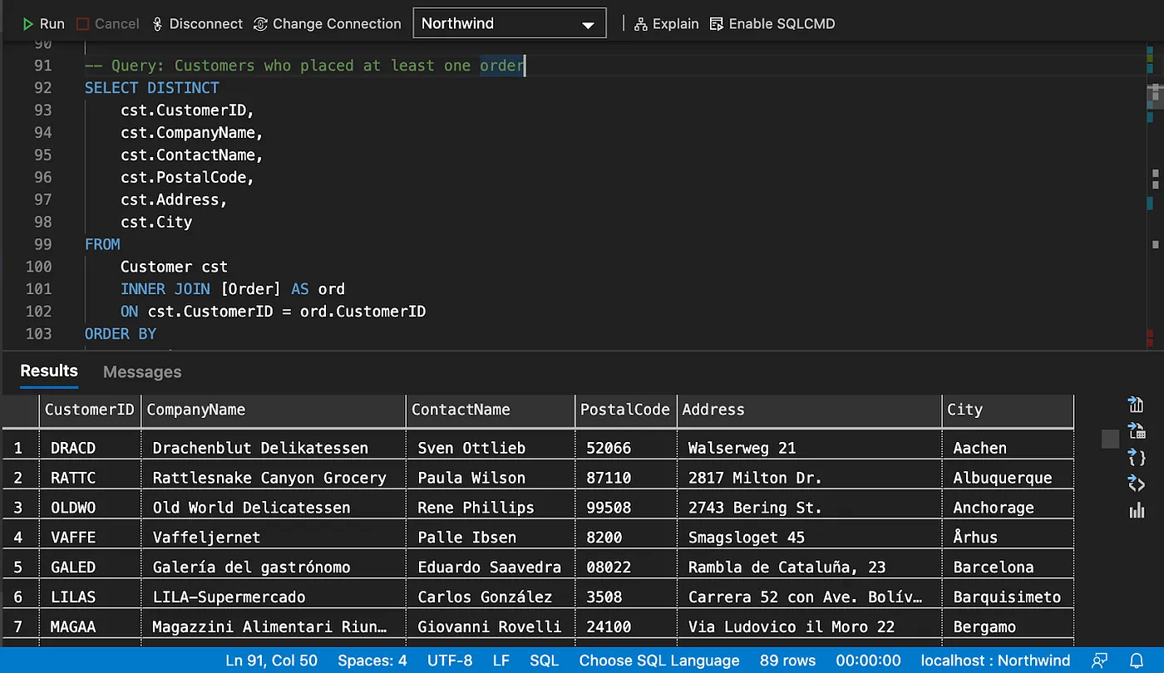The image size is (1164, 673).
Task: Open the Messages tab
Action: click(x=142, y=372)
